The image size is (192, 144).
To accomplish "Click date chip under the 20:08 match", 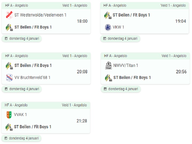I will point(22,89).
